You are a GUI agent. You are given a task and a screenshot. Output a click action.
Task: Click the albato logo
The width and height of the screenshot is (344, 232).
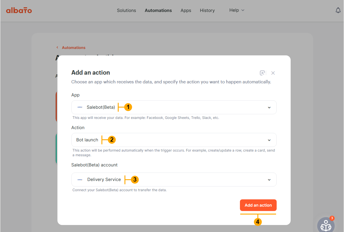(x=19, y=10)
